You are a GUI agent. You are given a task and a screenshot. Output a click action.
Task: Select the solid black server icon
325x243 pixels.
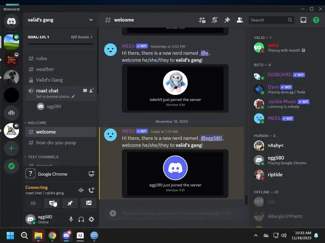tap(11, 95)
